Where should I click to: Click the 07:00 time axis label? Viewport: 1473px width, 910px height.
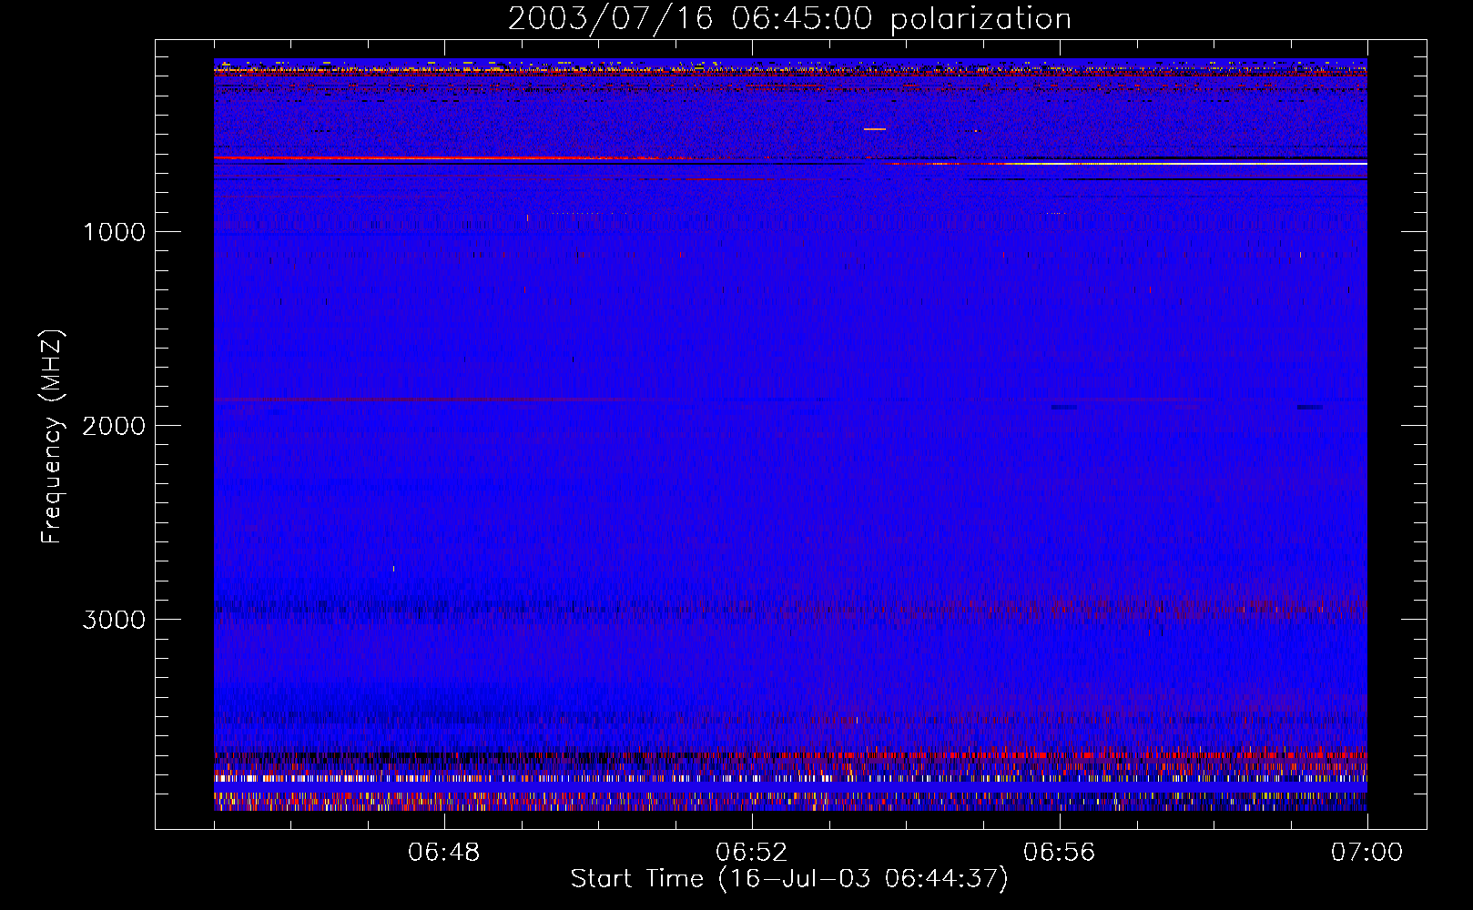coord(1367,853)
